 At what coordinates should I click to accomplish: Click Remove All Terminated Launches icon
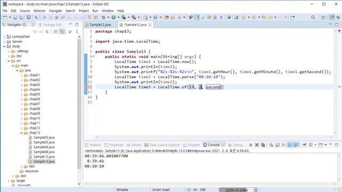click(263, 145)
